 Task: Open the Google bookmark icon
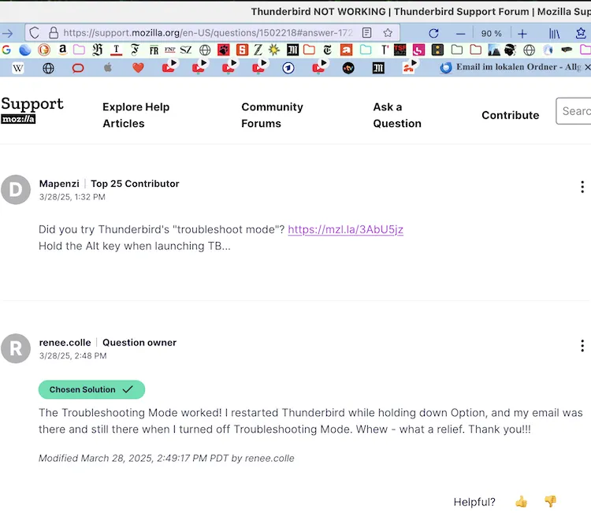[x=6, y=50]
